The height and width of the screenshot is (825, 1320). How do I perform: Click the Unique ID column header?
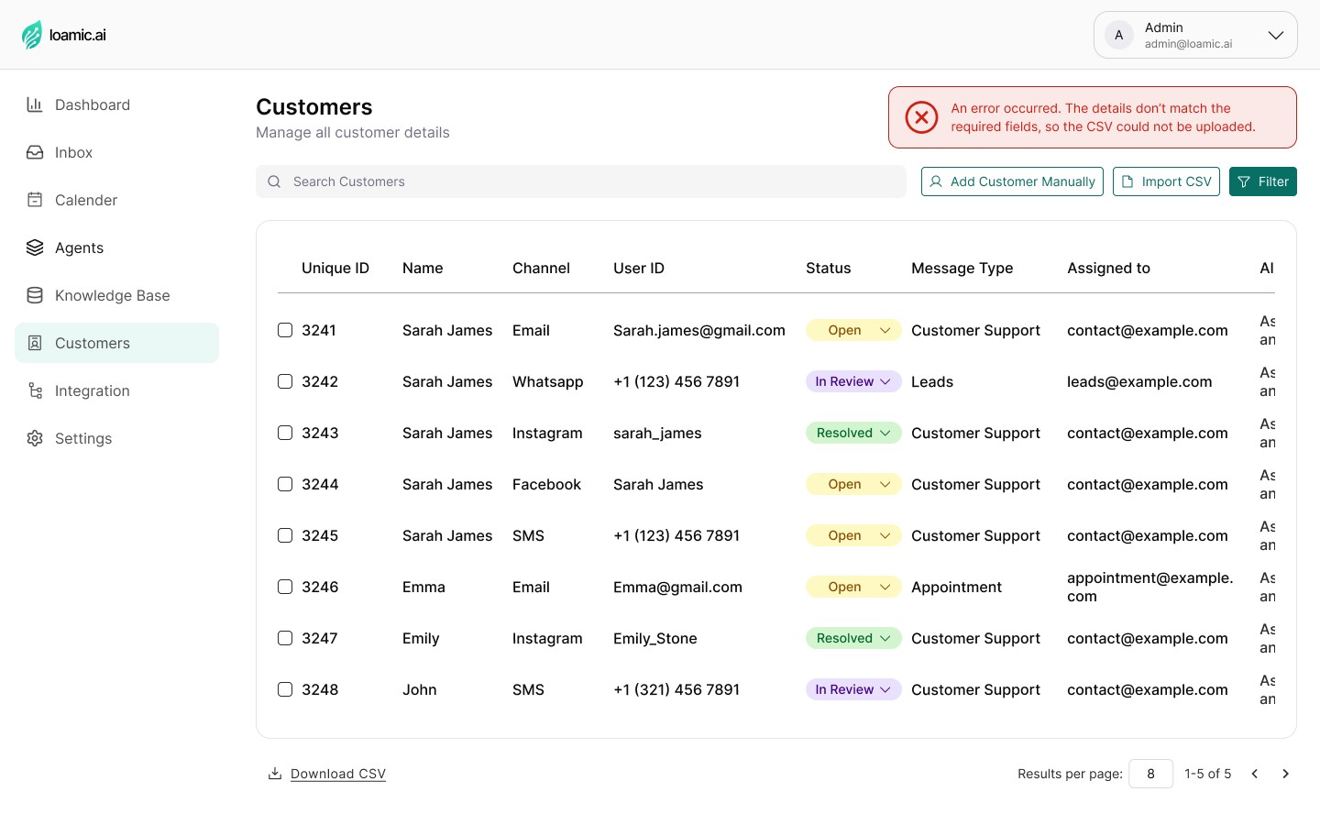(x=335, y=268)
